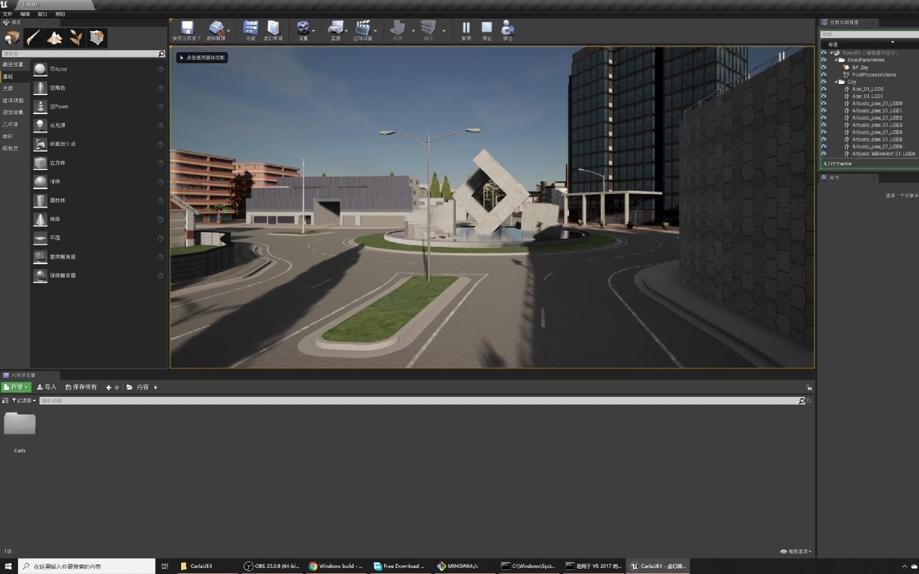This screenshot has width=919, height=574.
Task: Toggle visibility of Acer_01_LOD0
Action: pyautogui.click(x=824, y=89)
